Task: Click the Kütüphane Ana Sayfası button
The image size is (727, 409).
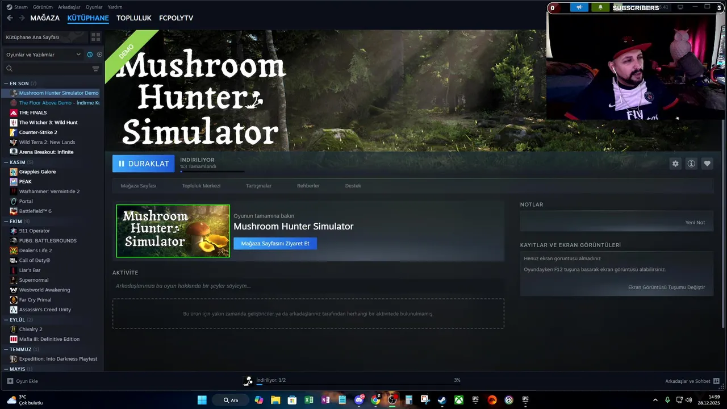Action: [x=45, y=37]
